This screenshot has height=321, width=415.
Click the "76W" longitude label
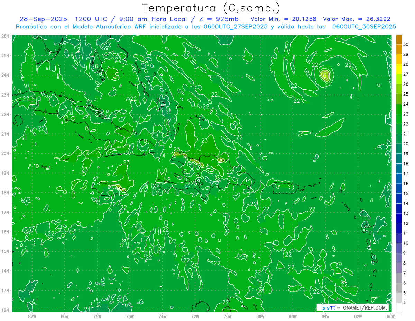[x=130, y=316]
